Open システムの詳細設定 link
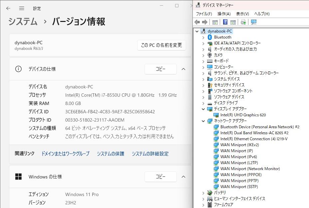Image resolution: width=309 pixels, height=208 pixels. [x=150, y=154]
